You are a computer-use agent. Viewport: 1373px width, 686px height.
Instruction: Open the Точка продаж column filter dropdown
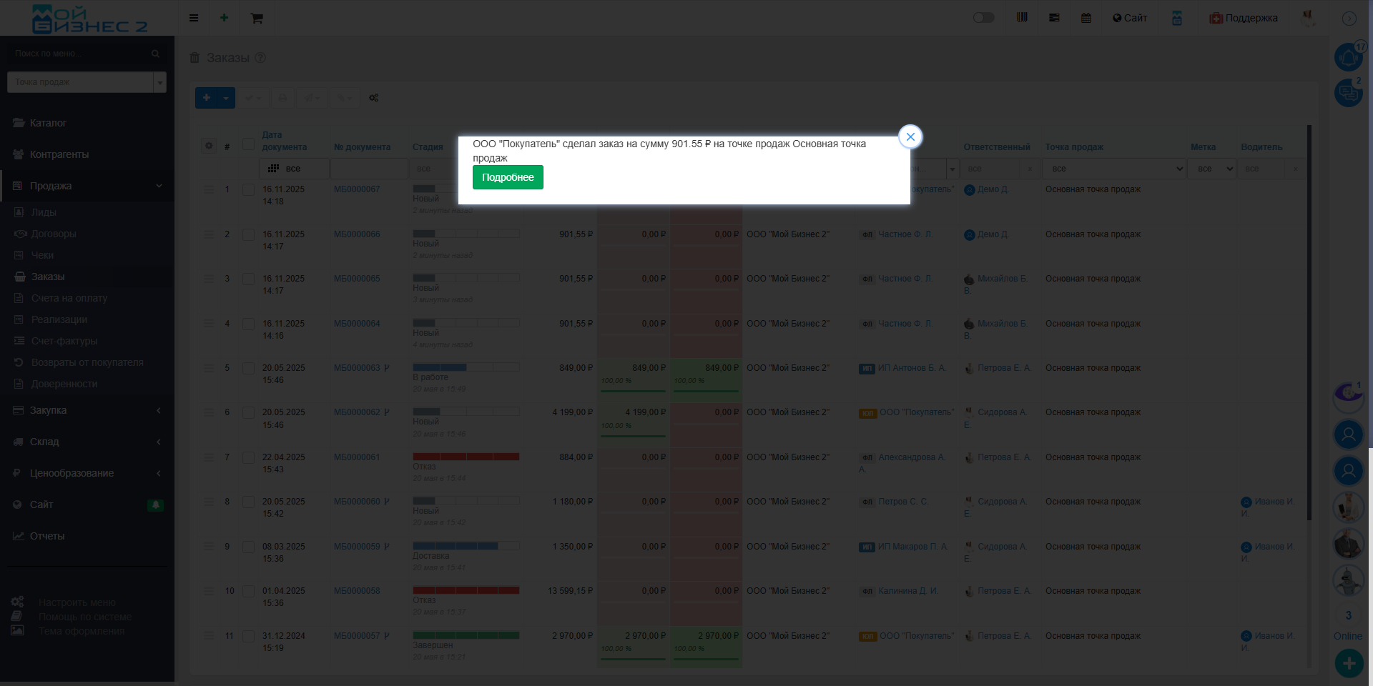click(1113, 169)
